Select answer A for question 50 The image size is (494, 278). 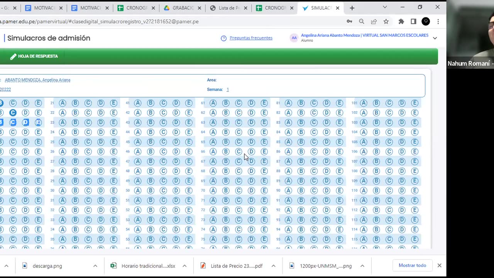click(138, 190)
